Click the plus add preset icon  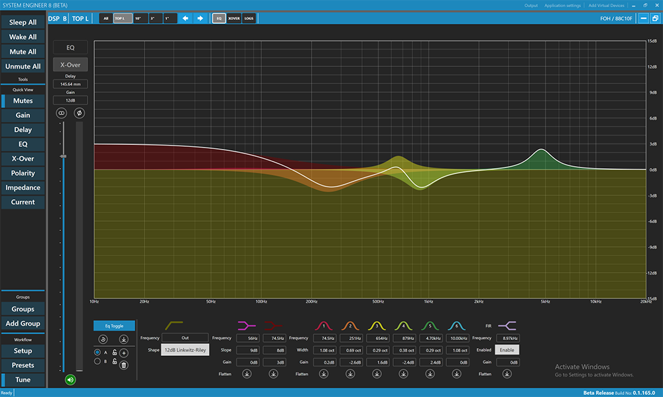coord(123,353)
